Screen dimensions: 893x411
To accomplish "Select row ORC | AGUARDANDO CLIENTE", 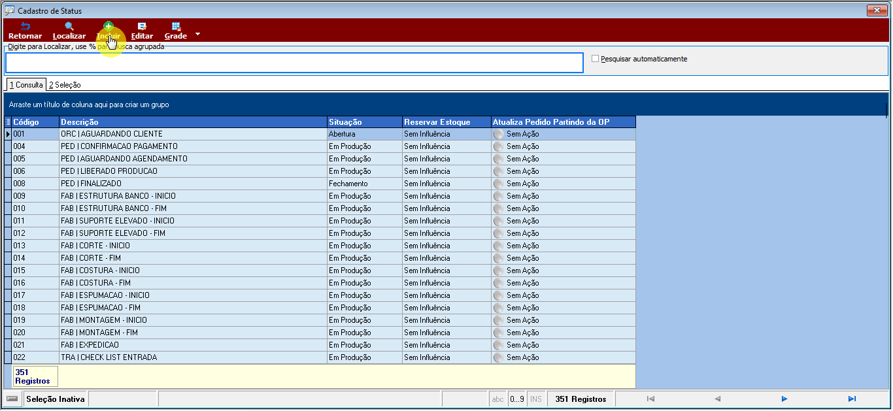I will pyautogui.click(x=320, y=134).
